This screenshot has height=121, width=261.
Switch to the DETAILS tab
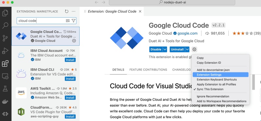coord(118,70)
